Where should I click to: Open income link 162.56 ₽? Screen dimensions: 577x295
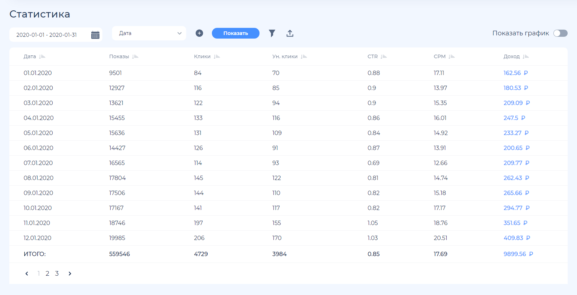(515, 73)
